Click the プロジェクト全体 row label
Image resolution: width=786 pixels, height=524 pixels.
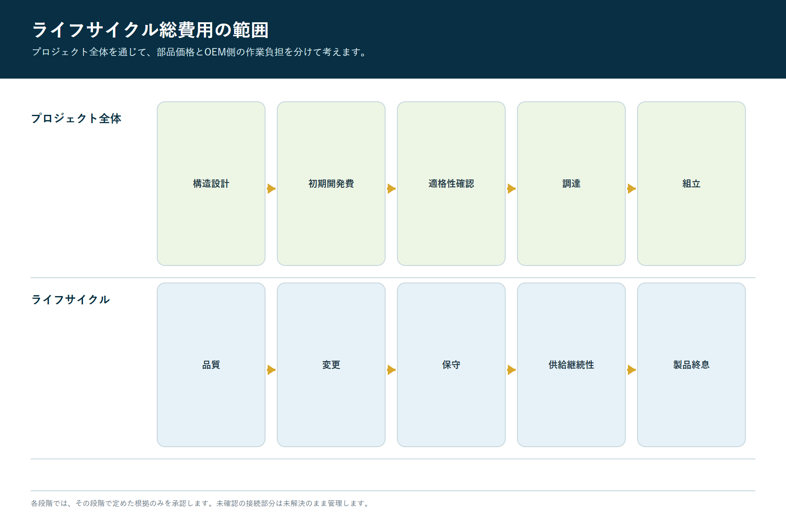76,118
